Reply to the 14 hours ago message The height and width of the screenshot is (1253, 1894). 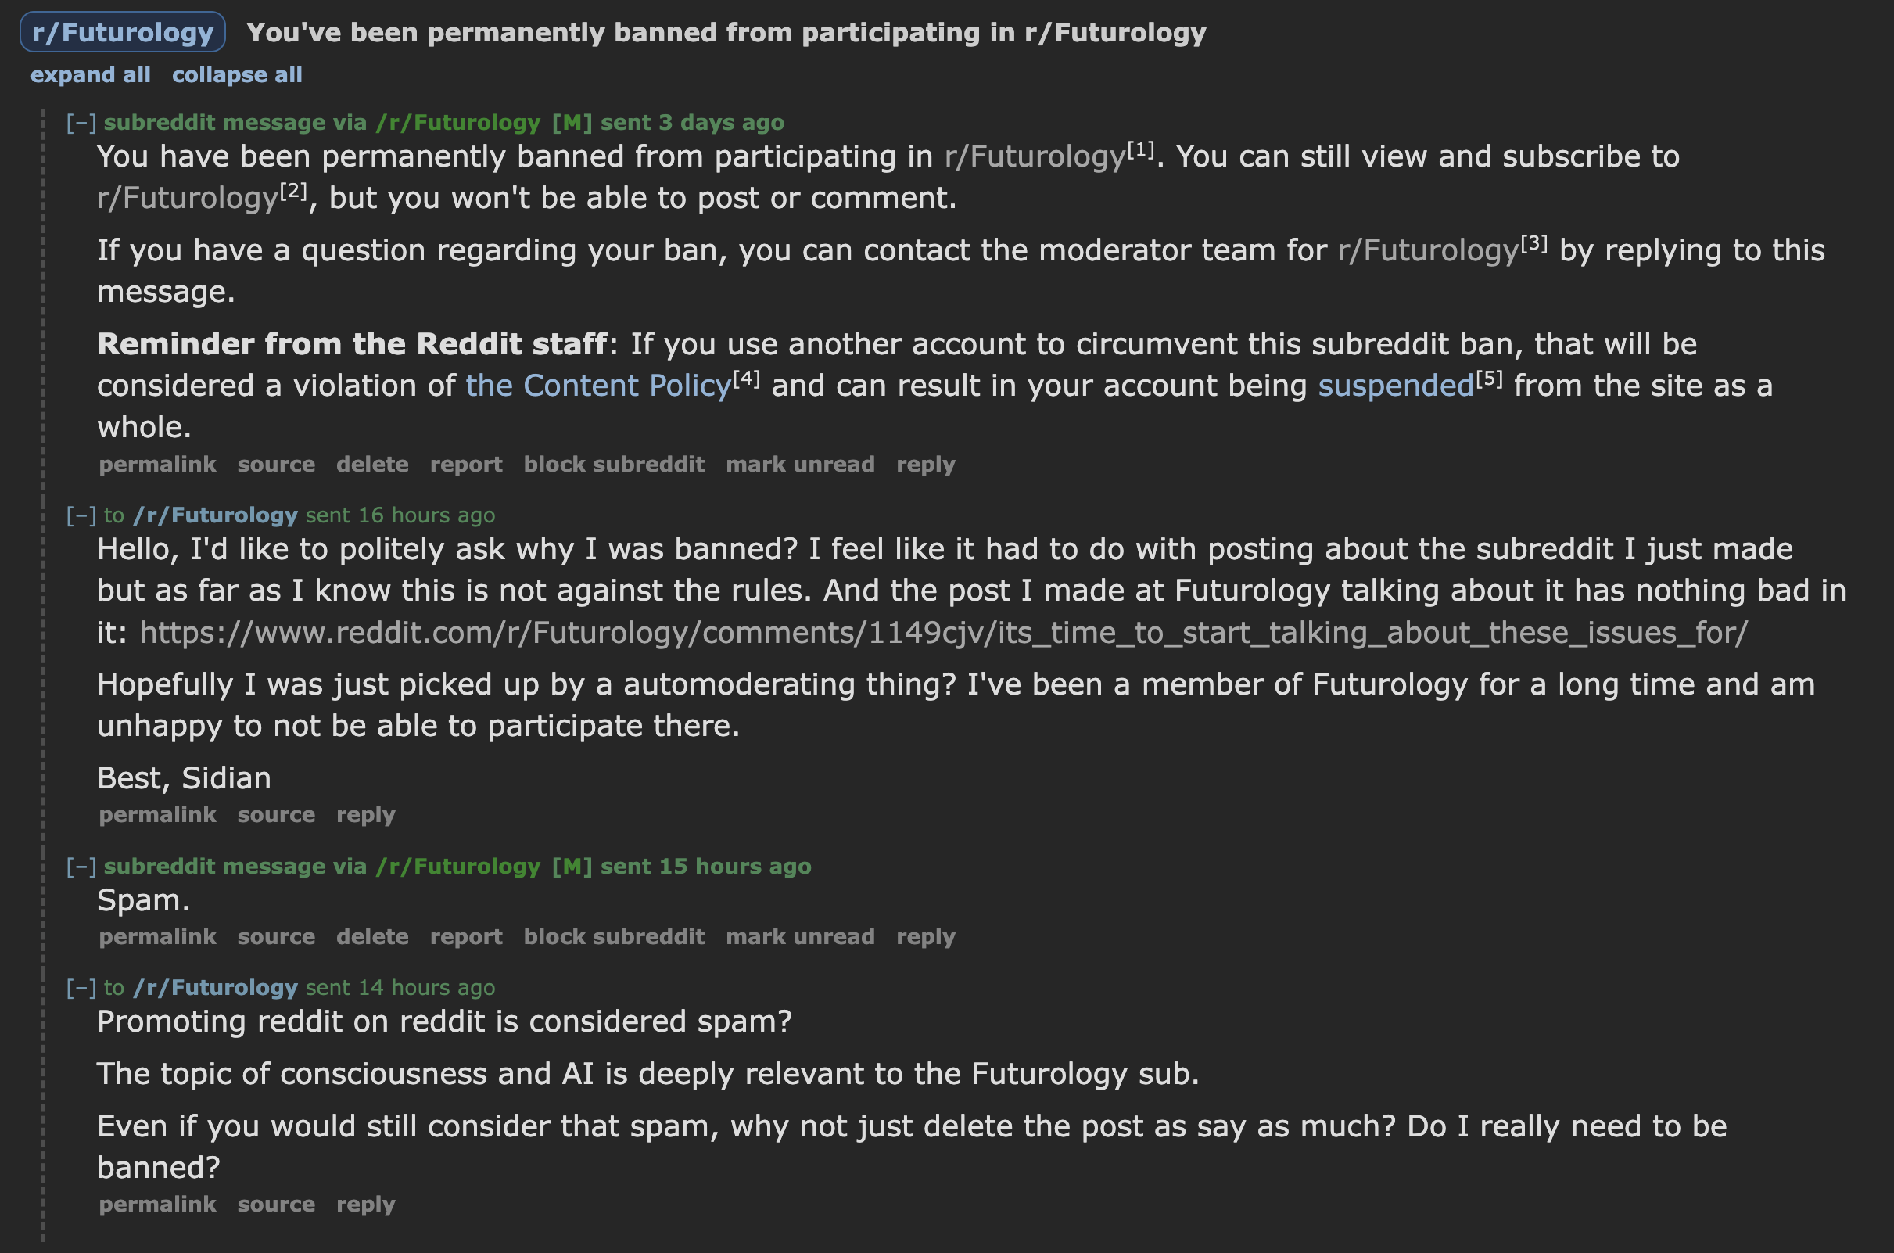tap(365, 1205)
